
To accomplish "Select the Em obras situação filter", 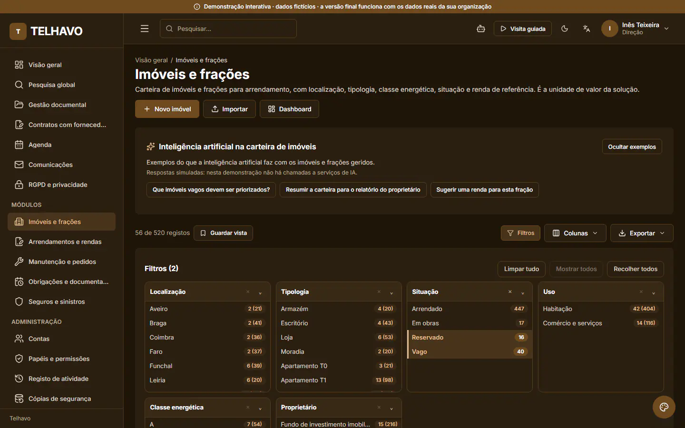I will [470, 323].
